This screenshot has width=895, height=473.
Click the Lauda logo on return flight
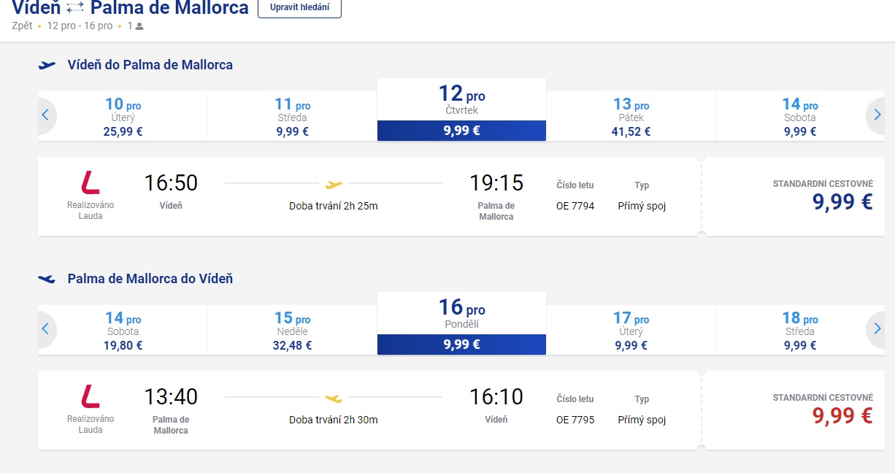pyautogui.click(x=91, y=396)
